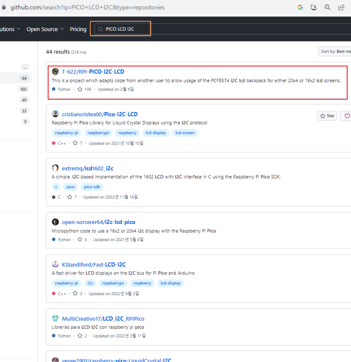The height and width of the screenshot is (362, 351).
Task: Click the Python language label on T-622 result
Action: (x=64, y=89)
